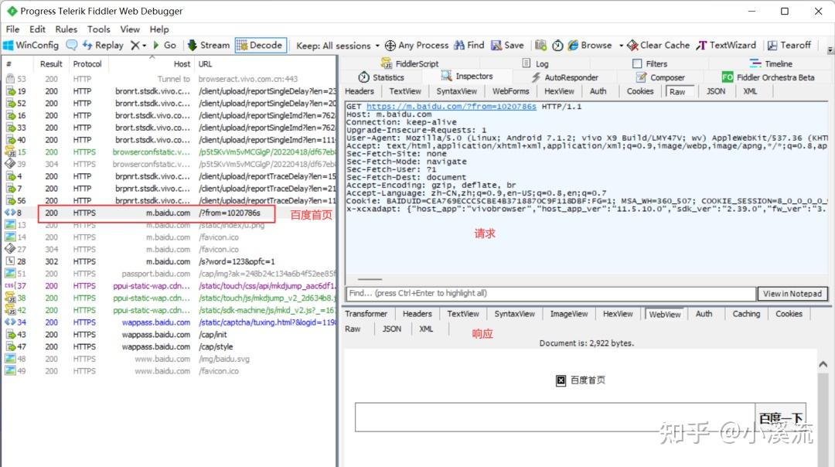The height and width of the screenshot is (467, 835).
Task: Switch to the AutoResponder tab
Action: point(564,77)
